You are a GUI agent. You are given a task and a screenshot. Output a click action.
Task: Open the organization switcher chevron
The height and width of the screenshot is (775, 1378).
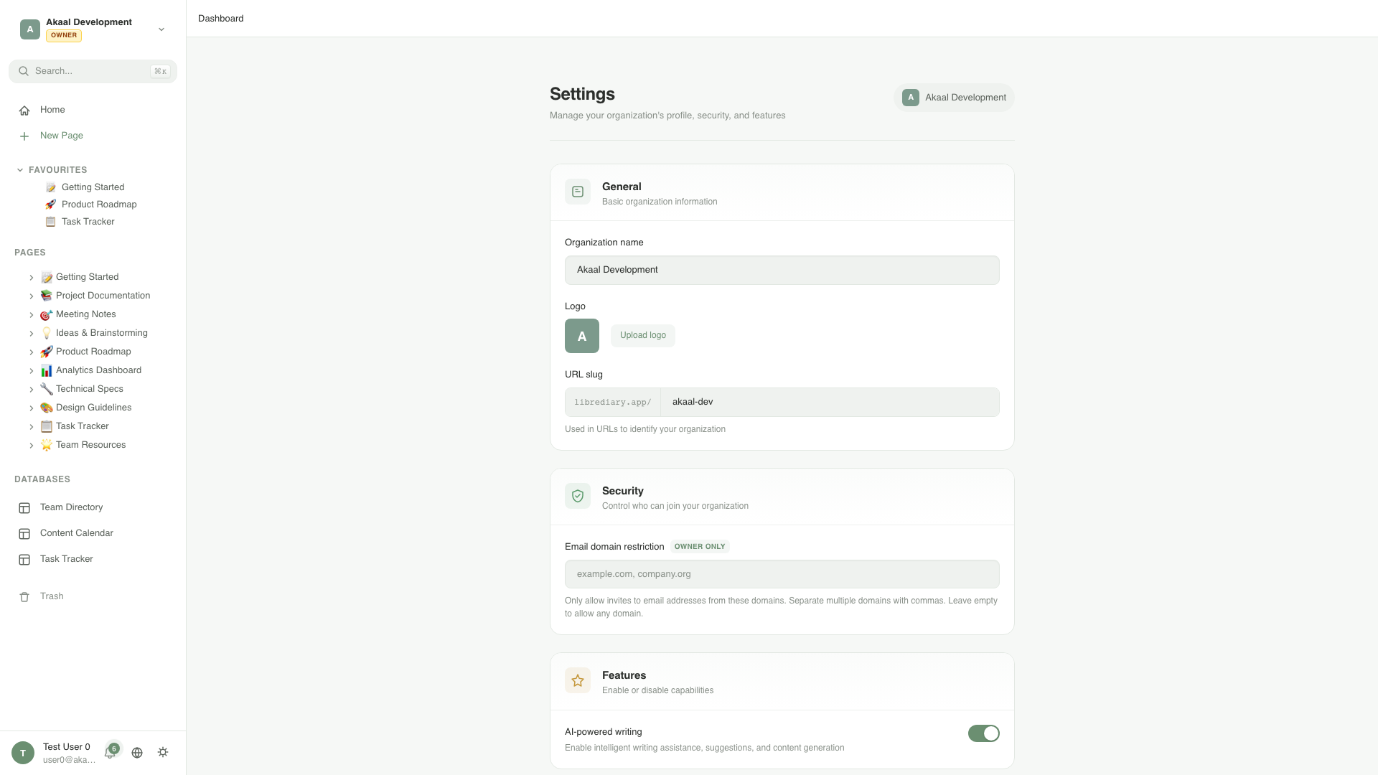(161, 29)
